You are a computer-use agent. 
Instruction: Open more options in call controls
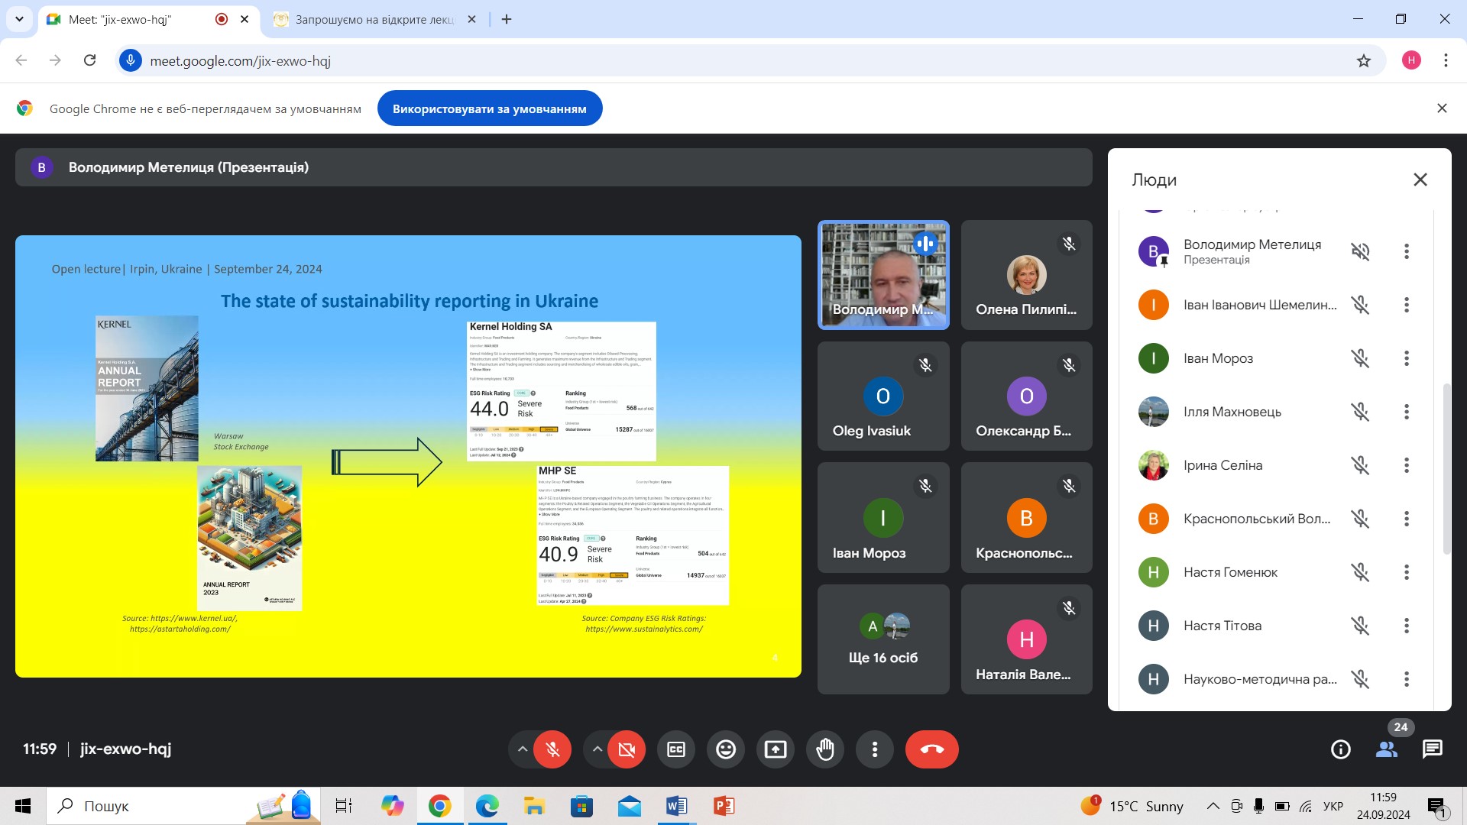coord(875,749)
